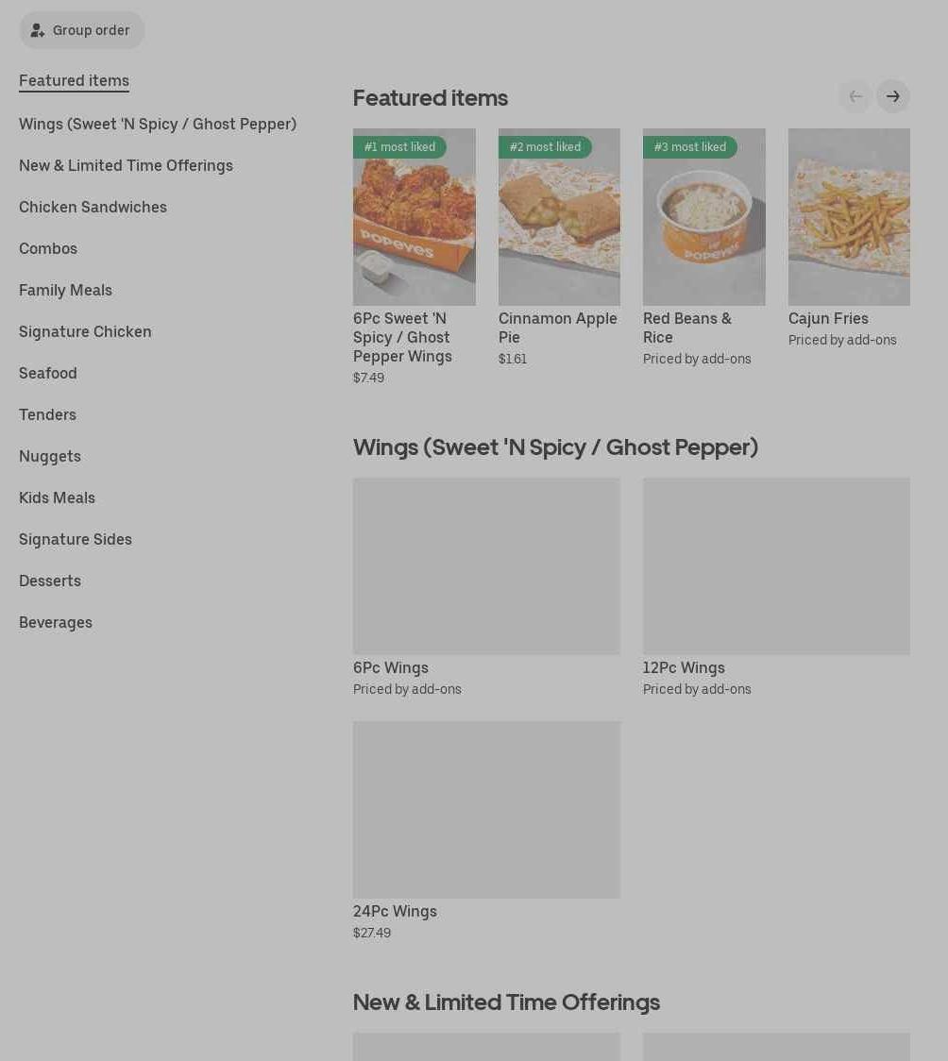Click the 6Pc Wings item image
The image size is (948, 1061).
[486, 566]
